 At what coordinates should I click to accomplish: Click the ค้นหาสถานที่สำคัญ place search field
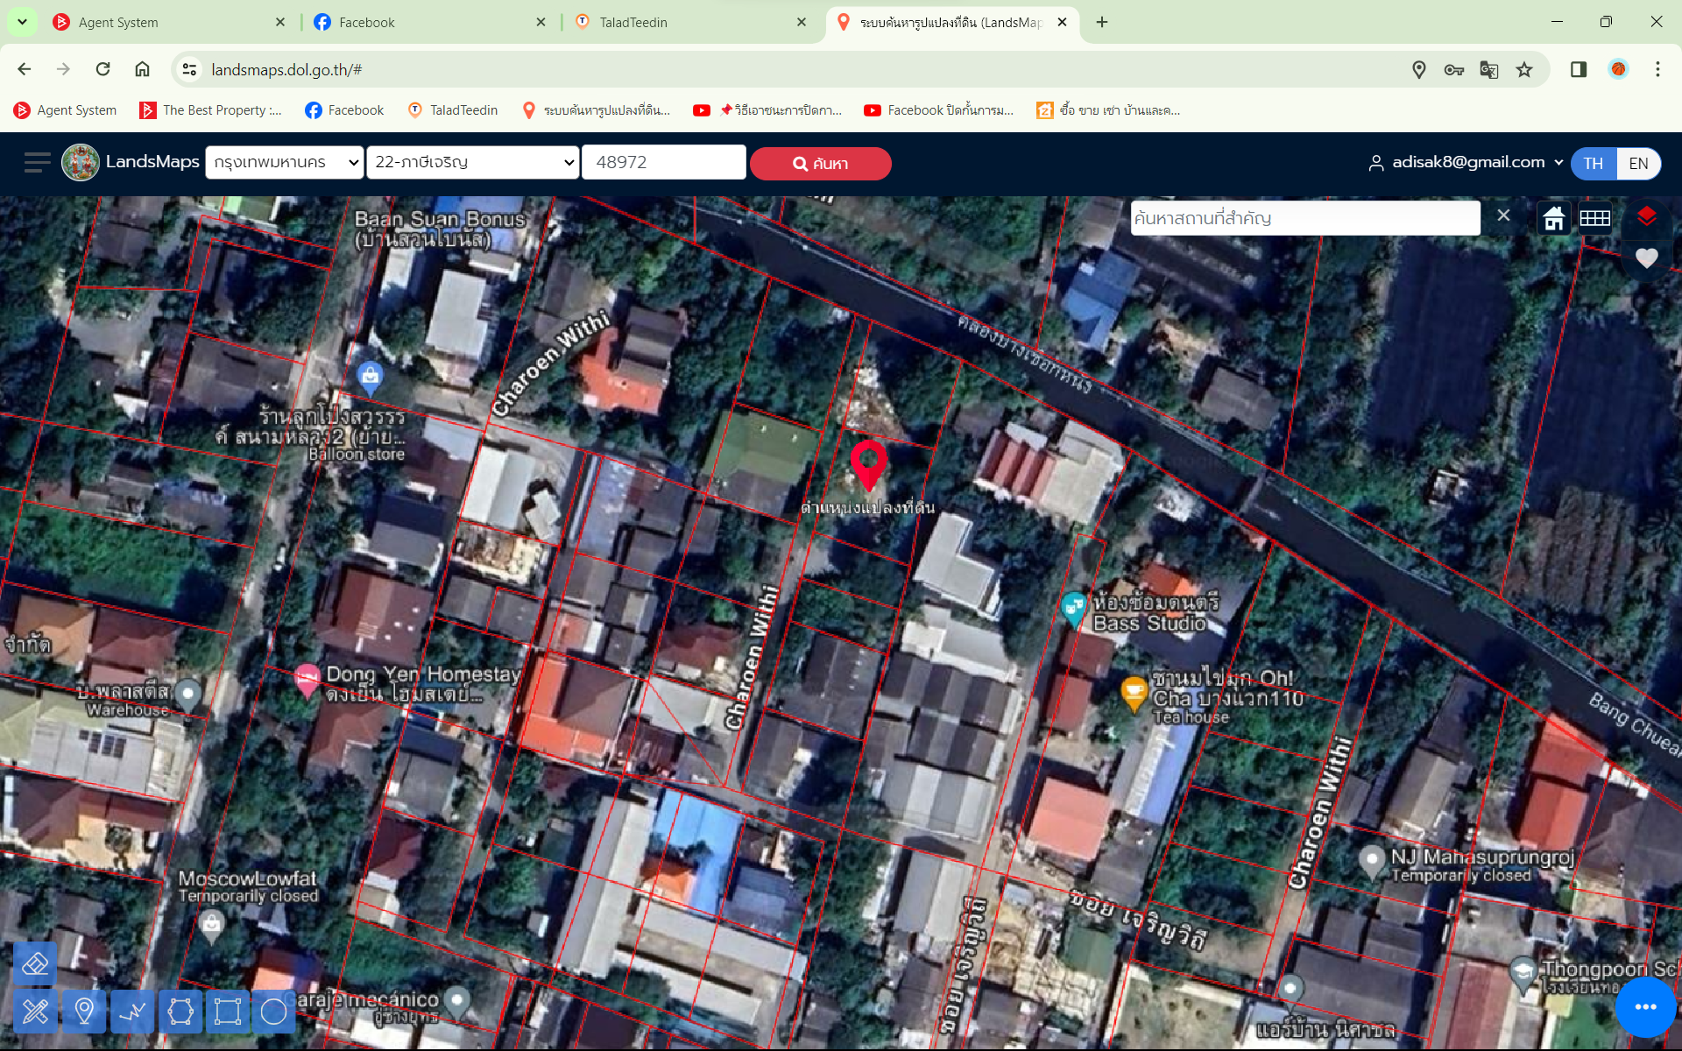click(1305, 218)
